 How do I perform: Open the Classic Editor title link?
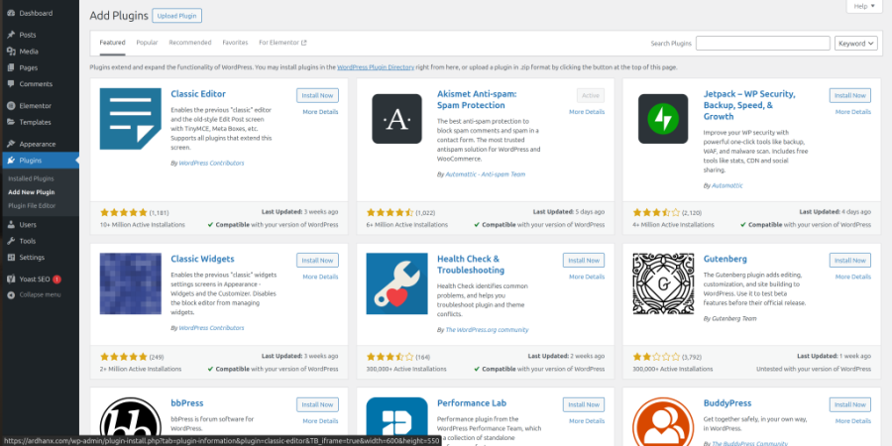point(198,94)
